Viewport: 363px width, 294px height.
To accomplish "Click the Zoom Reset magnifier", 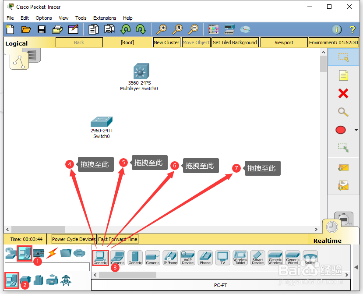I will [x=177, y=29].
